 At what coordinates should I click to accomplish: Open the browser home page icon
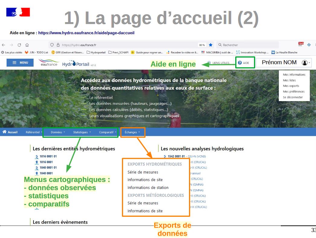pyautogui.click(x=27, y=45)
